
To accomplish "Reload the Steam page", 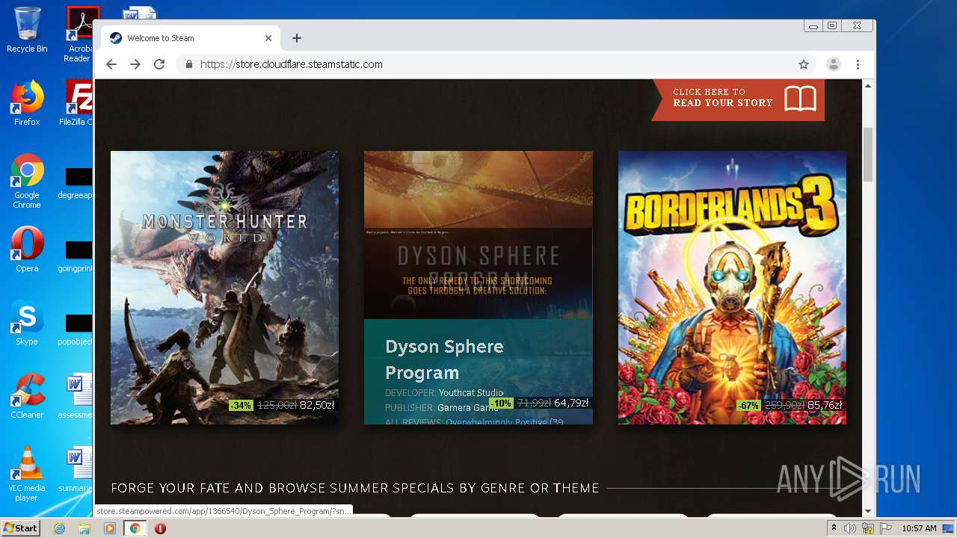I will click(x=159, y=64).
